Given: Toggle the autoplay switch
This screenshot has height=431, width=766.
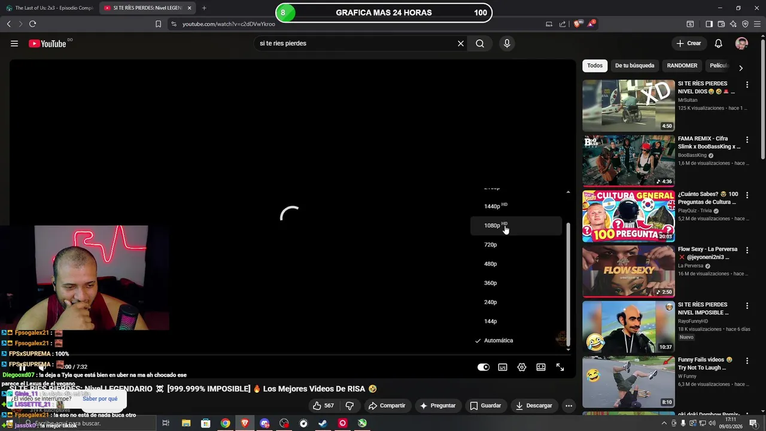Looking at the screenshot, I should [x=484, y=367].
